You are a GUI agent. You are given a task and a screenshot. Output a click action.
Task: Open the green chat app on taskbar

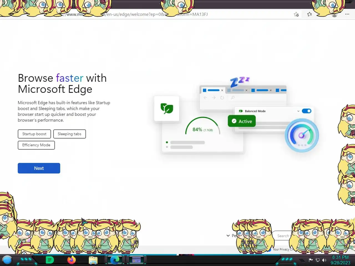click(x=50, y=260)
